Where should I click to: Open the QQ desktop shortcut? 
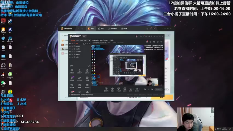(3, 75)
